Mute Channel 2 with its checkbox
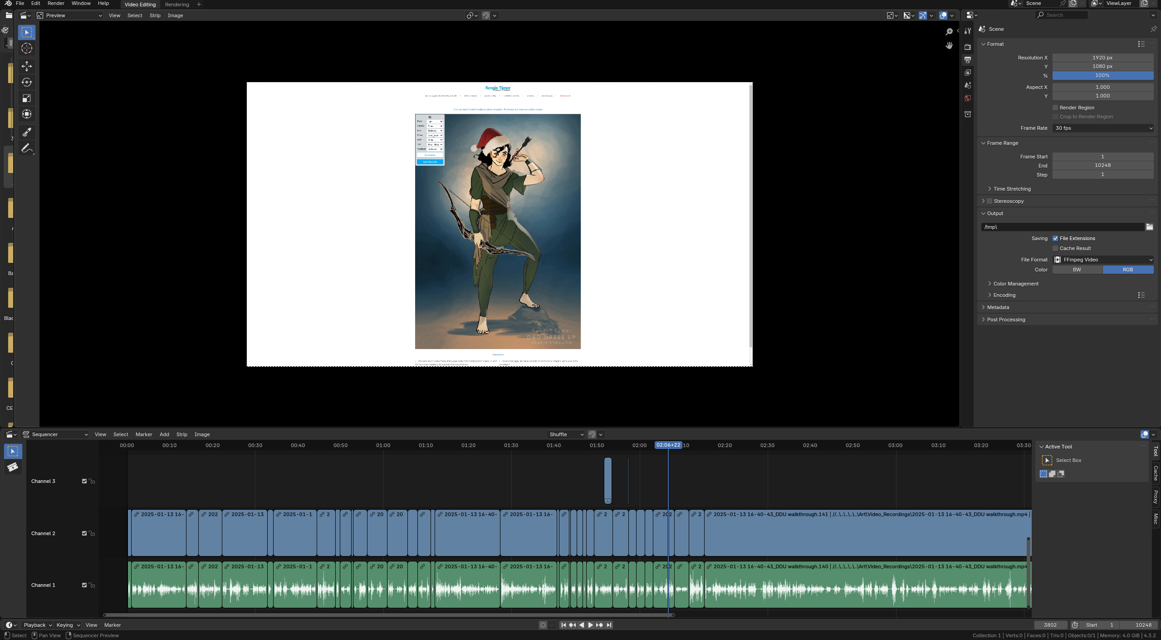The image size is (1161, 640). [84, 533]
